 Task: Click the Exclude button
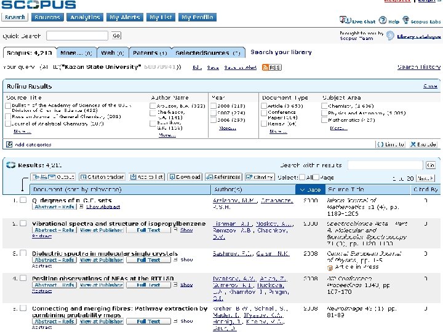pyautogui.click(x=423, y=144)
